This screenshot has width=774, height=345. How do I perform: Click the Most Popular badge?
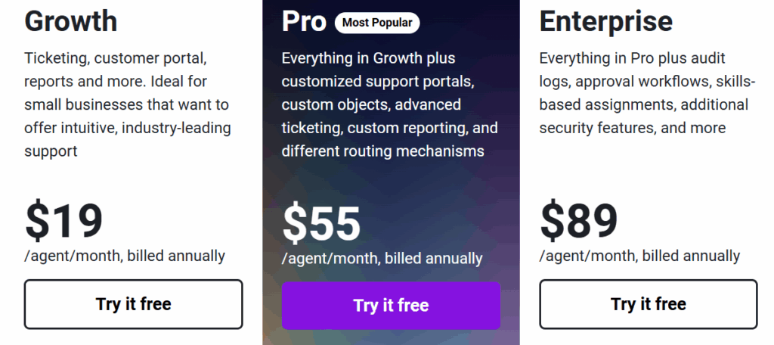point(377,23)
